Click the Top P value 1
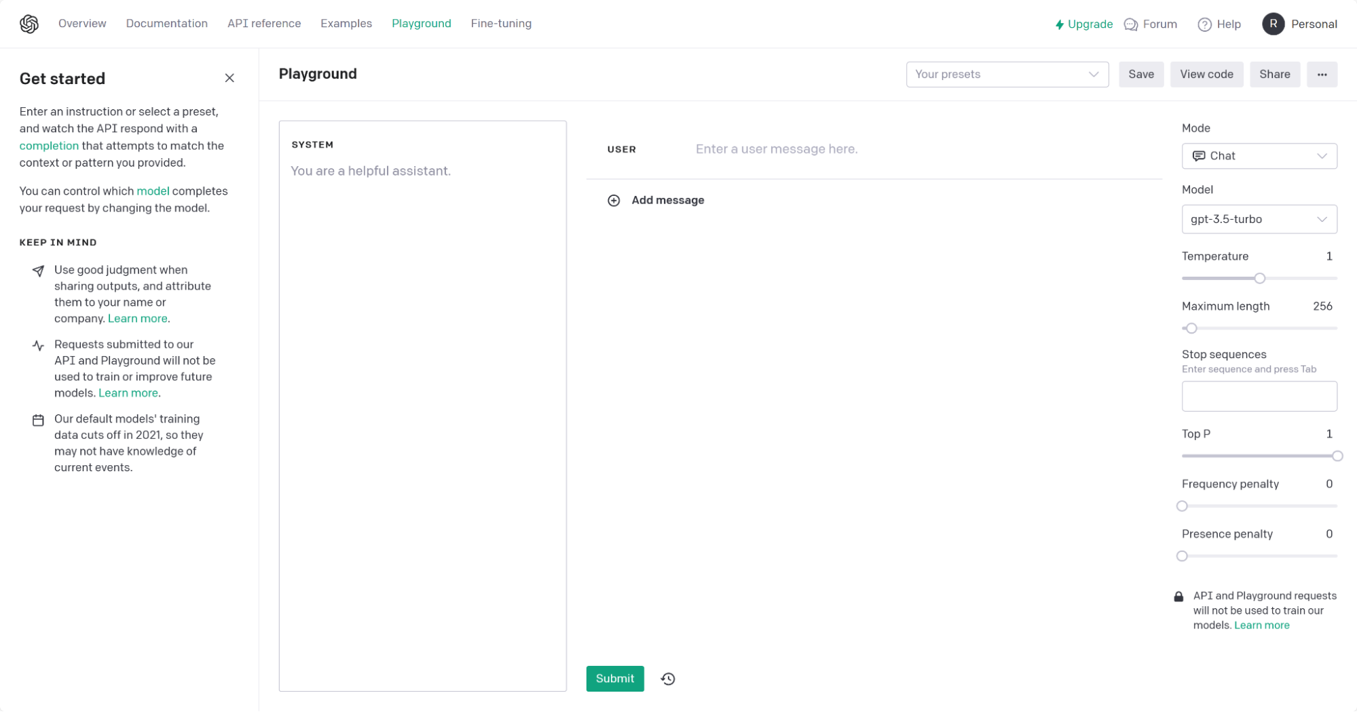Screen dimensions: 1357x712 (1328, 434)
